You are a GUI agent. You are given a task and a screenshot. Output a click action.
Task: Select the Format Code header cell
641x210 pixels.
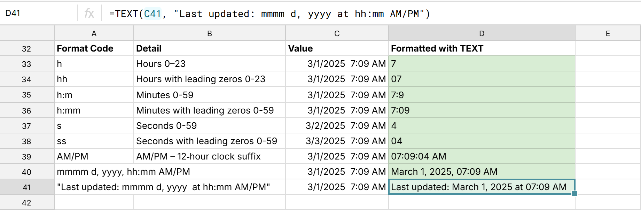(94, 48)
